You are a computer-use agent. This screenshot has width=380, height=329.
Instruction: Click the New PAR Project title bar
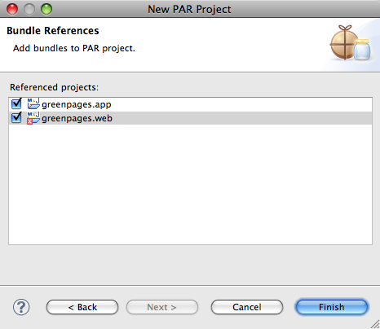[189, 9]
